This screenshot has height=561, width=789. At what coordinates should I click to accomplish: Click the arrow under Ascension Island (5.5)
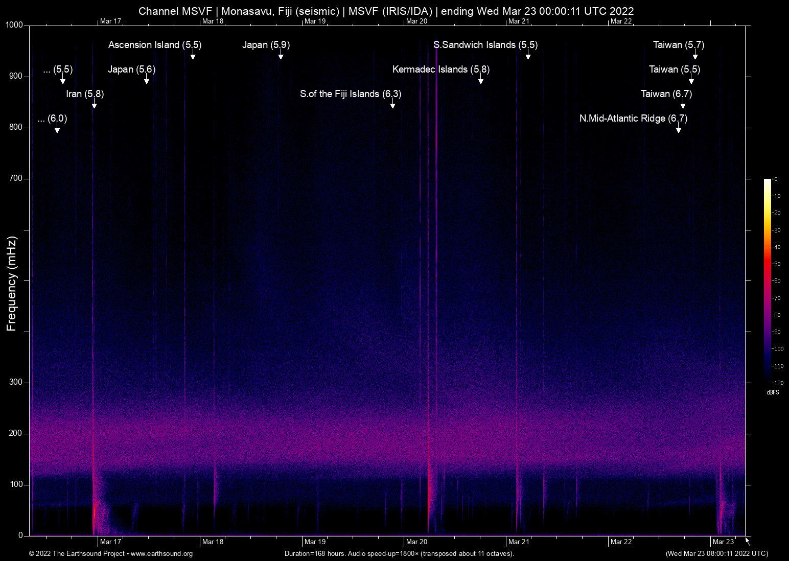[193, 56]
